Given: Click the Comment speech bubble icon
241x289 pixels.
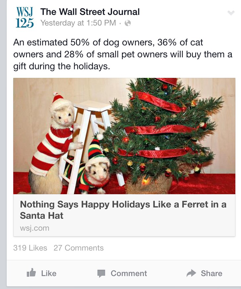Looking at the screenshot, I should pyautogui.click(x=101, y=273).
